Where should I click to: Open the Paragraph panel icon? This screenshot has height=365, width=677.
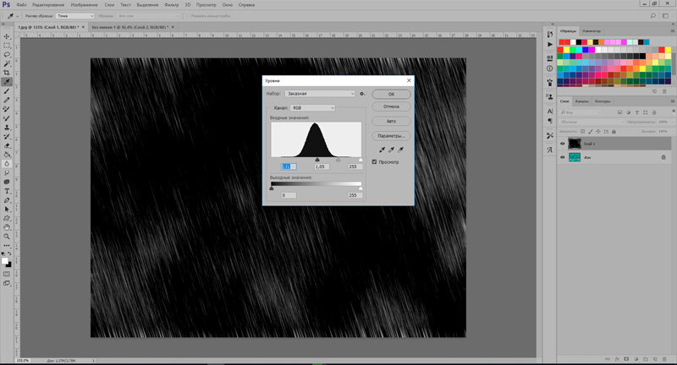[549, 121]
